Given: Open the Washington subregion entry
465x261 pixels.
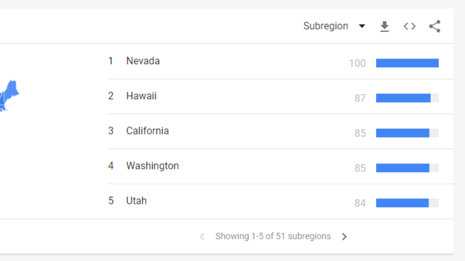Looking at the screenshot, I should point(152,166).
